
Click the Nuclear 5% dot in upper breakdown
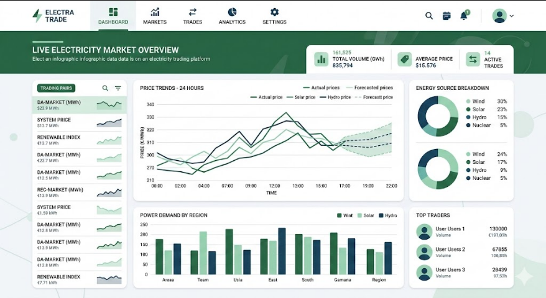click(468, 125)
